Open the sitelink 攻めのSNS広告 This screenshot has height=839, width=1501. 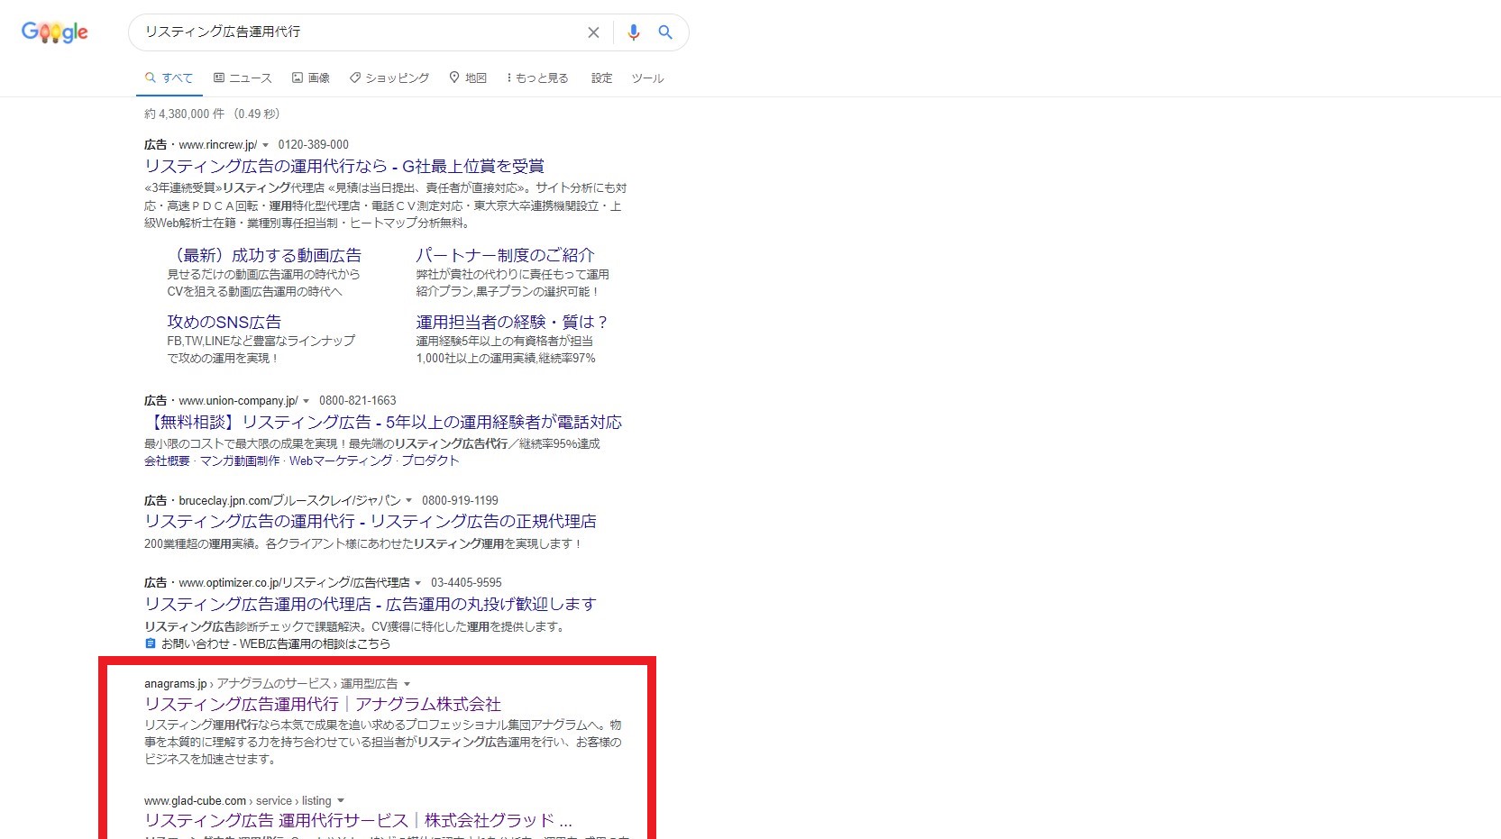pos(224,322)
